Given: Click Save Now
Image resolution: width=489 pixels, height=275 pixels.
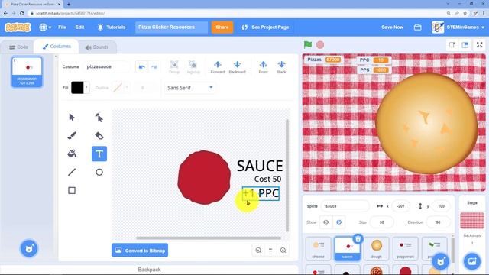Looking at the screenshot, I should point(392,27).
